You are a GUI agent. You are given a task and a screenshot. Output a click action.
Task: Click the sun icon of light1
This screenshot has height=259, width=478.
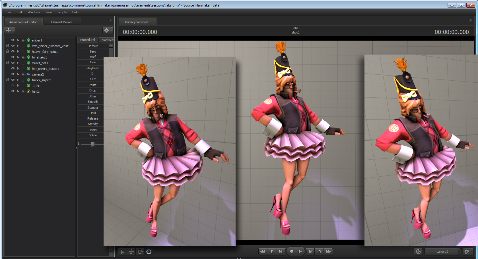pyautogui.click(x=28, y=91)
